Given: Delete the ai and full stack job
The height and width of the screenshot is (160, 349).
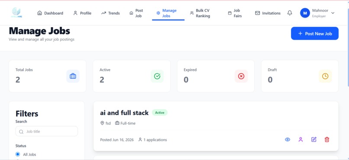Looking at the screenshot, I should click(327, 140).
